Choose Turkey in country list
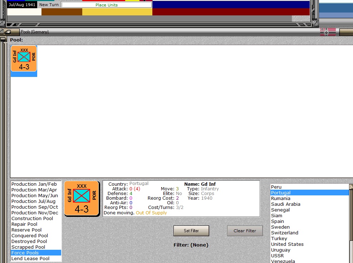 310,238
